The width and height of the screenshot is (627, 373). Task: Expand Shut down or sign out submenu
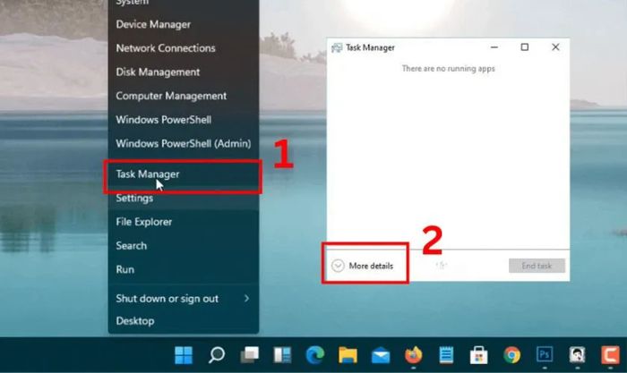tap(183, 299)
